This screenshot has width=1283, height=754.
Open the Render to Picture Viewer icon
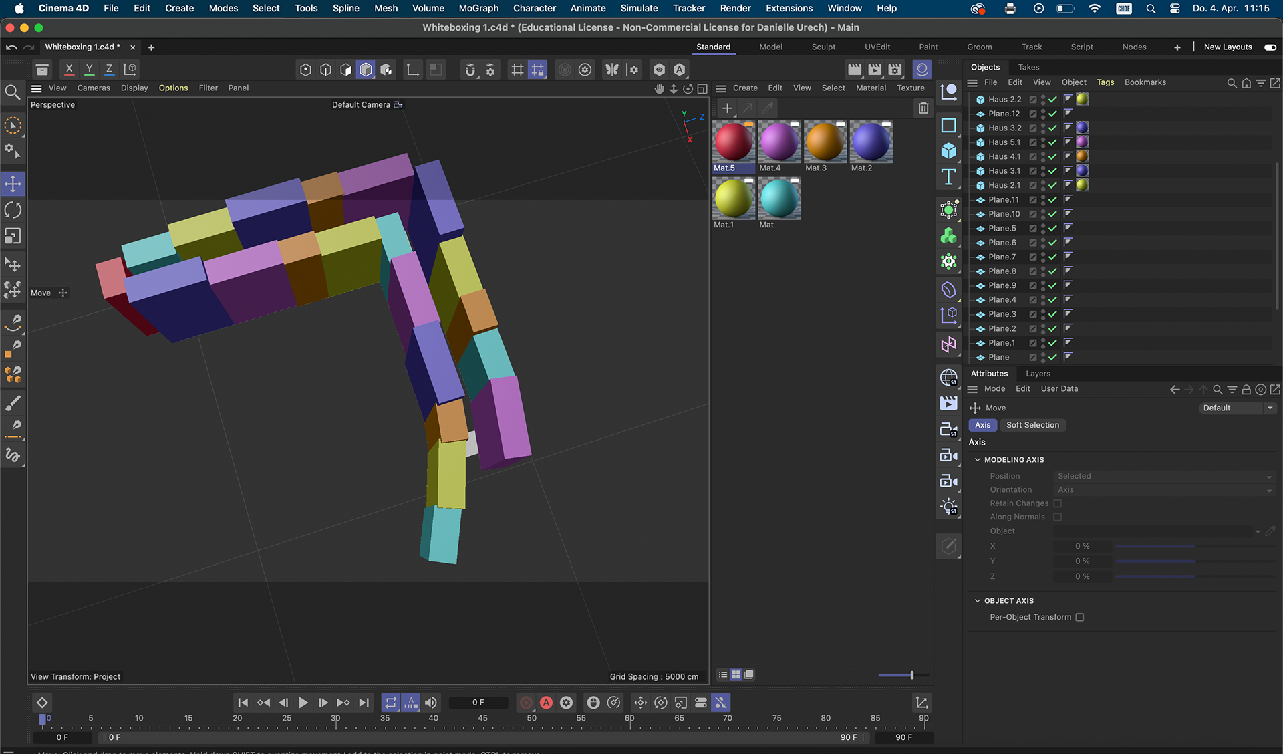tap(875, 69)
